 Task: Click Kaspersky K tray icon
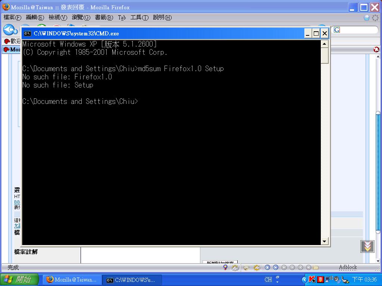pyautogui.click(x=312, y=279)
